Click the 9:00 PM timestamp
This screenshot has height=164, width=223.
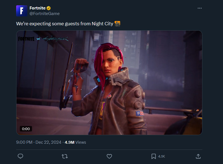(x=24, y=142)
